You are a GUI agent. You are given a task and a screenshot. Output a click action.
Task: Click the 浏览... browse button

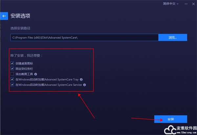(x=173, y=37)
